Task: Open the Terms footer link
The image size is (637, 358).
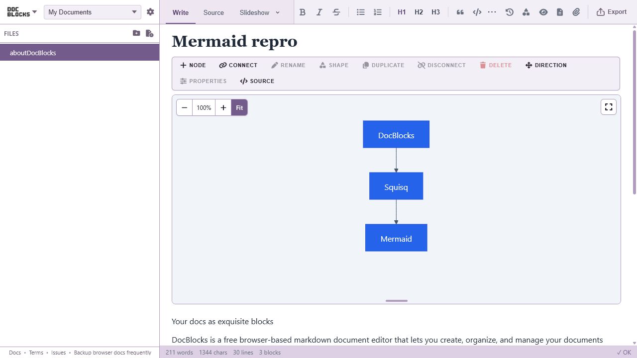Action: tap(36, 353)
